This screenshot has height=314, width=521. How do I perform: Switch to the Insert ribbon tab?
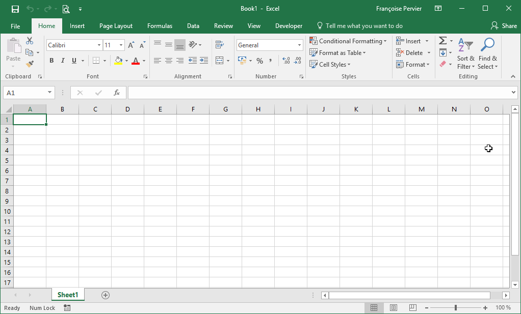pyautogui.click(x=77, y=26)
